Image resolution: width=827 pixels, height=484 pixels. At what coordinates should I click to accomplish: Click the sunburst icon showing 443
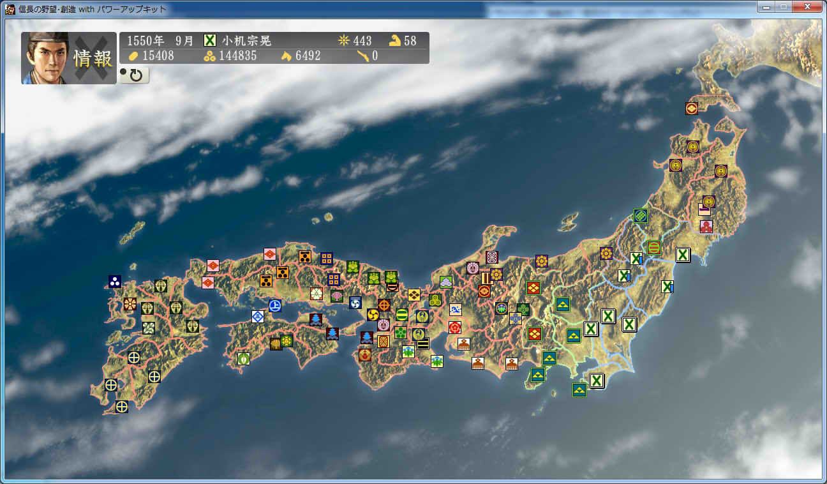point(344,41)
